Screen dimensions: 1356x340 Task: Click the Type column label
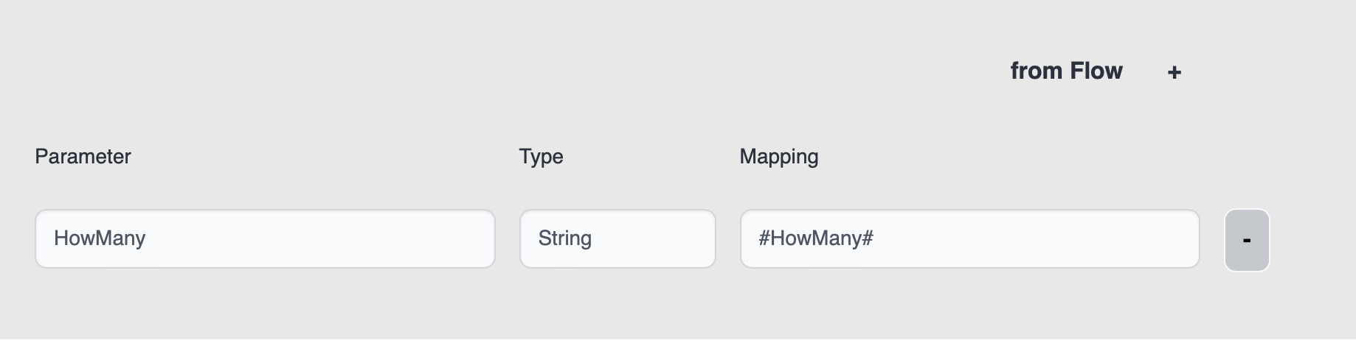coord(541,156)
